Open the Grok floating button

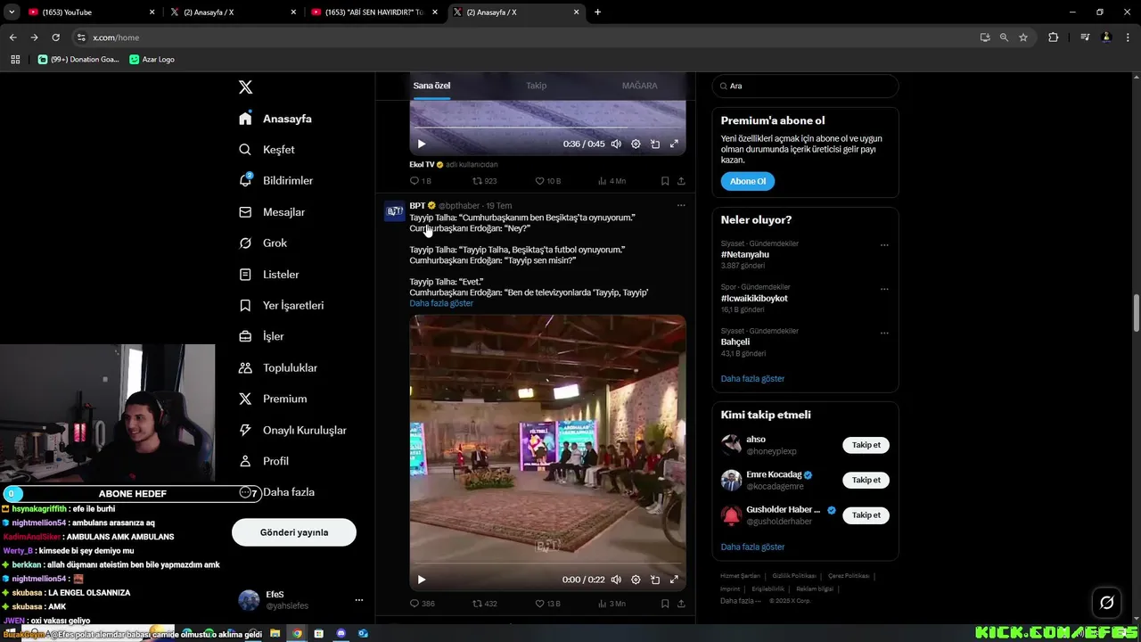coord(1106,603)
